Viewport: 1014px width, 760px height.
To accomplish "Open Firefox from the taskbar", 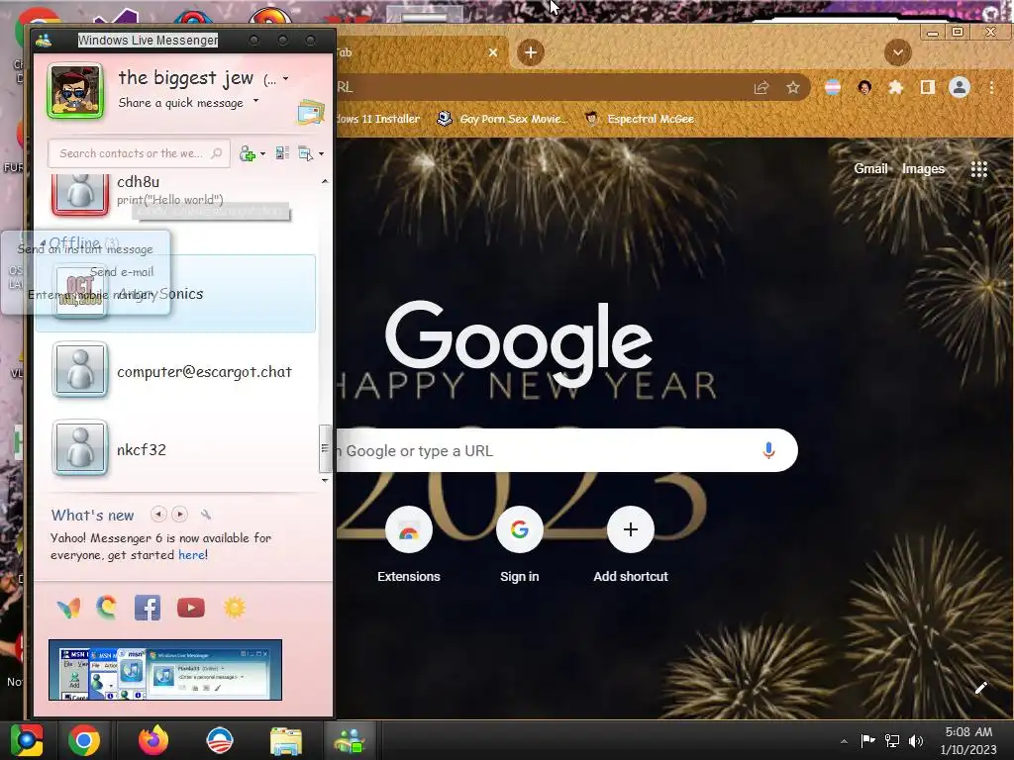I will click(152, 740).
